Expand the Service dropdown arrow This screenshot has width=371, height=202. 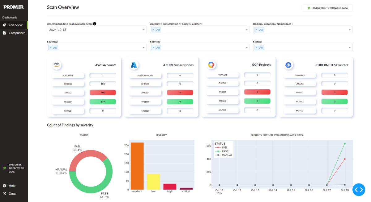[247, 48]
